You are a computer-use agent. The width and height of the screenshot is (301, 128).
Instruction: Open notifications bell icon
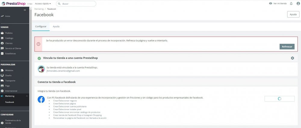click(x=291, y=4)
